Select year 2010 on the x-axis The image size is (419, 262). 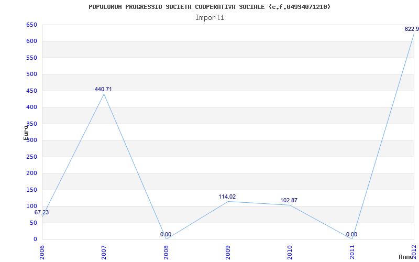coord(290,251)
